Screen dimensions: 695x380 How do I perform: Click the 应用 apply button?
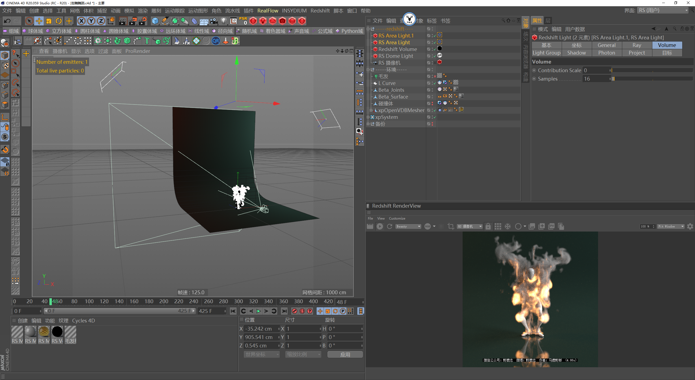point(345,354)
